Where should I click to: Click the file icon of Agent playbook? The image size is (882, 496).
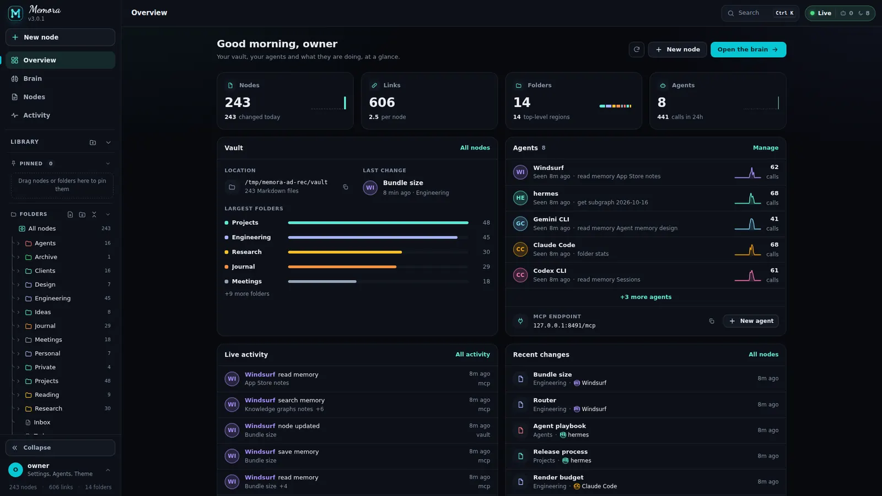pos(520,430)
